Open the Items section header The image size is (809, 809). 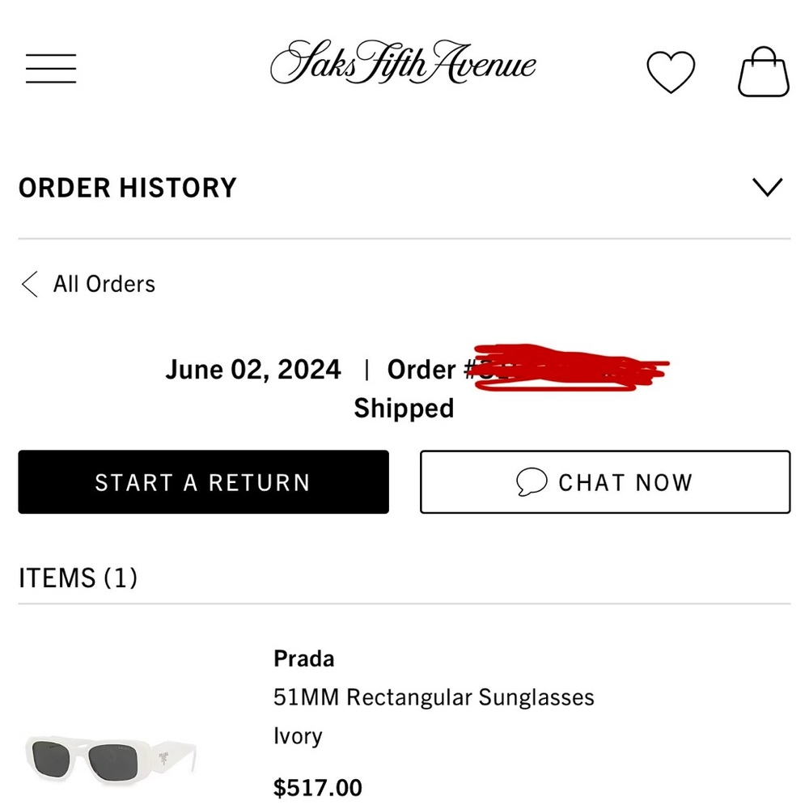point(78,577)
